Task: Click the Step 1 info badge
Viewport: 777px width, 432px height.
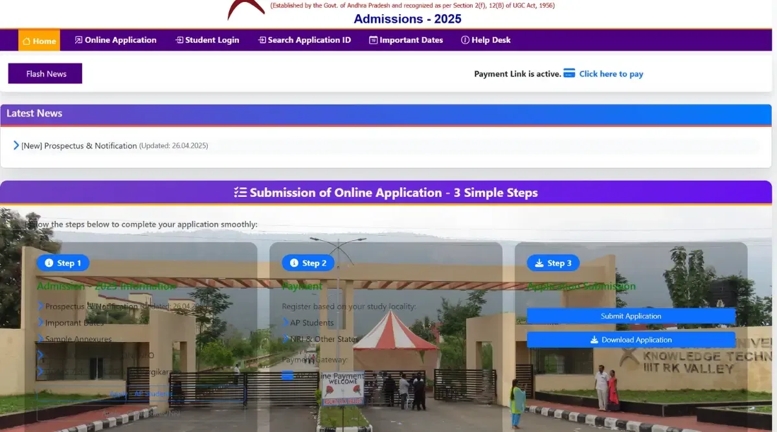Action: [63, 263]
